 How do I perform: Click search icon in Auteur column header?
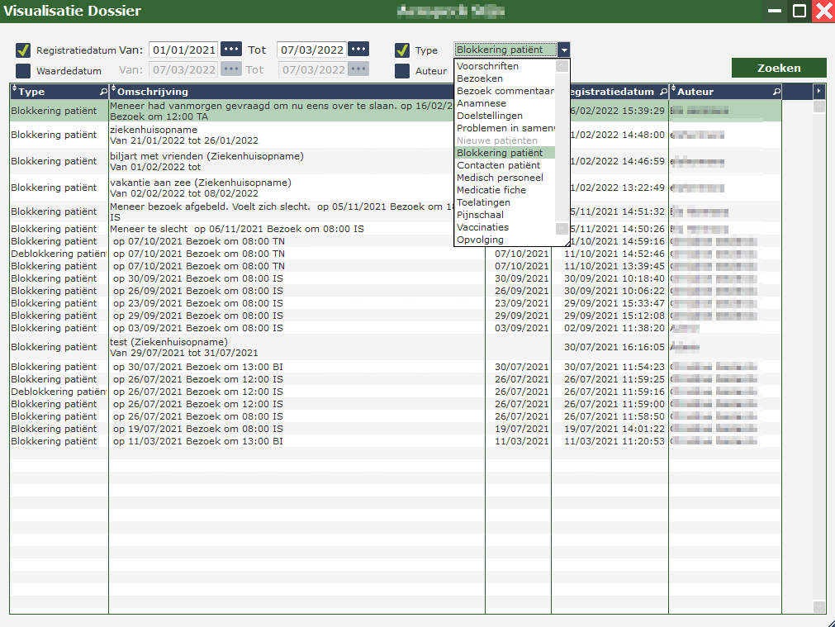775,92
